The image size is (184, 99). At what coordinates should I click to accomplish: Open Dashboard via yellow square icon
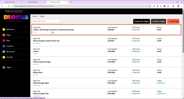[x=4, y=30]
